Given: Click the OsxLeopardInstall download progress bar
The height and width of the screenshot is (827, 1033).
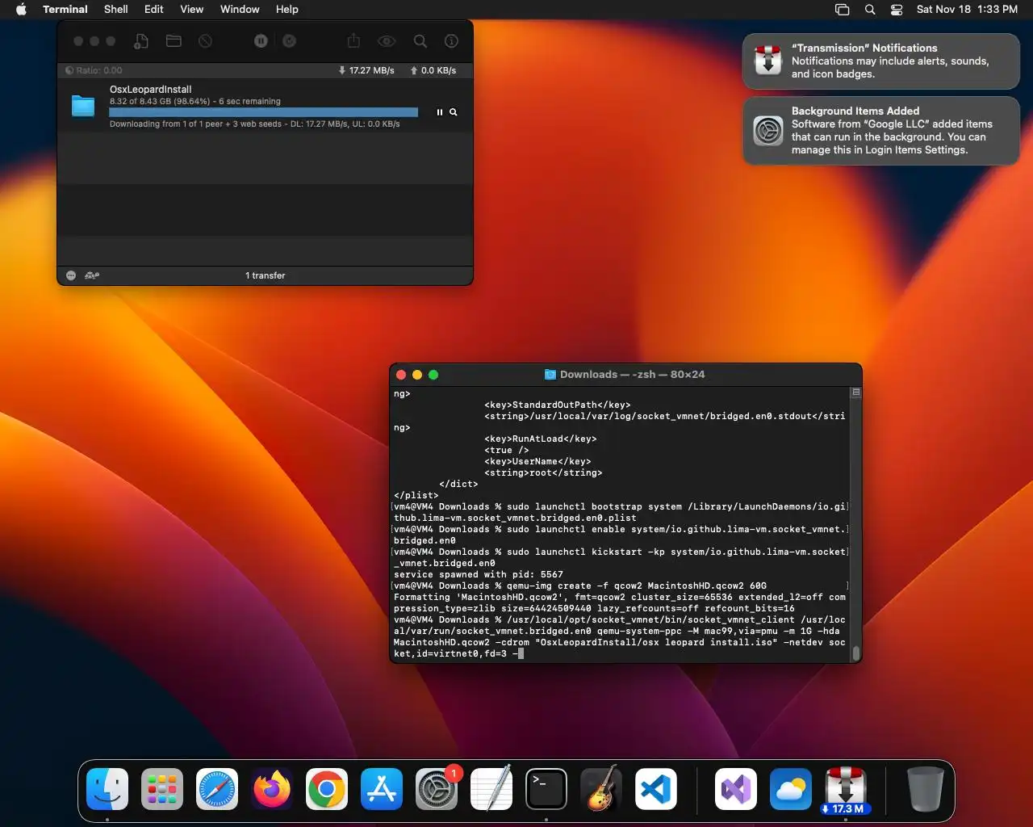Looking at the screenshot, I should point(264,112).
